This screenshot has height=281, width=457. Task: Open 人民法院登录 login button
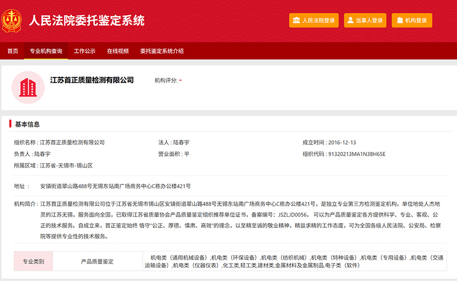(314, 20)
